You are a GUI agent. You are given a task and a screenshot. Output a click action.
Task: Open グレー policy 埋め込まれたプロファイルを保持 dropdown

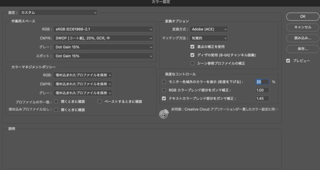coord(83,93)
